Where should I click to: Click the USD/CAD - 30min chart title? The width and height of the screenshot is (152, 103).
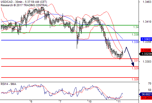click(x=24, y=2)
